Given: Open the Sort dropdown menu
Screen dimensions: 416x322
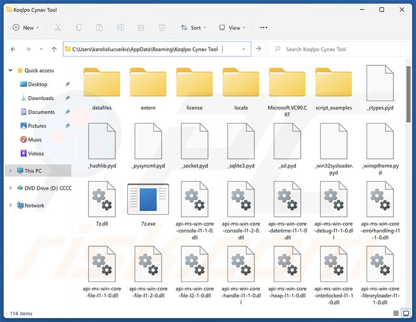Looking at the screenshot, I should (193, 27).
